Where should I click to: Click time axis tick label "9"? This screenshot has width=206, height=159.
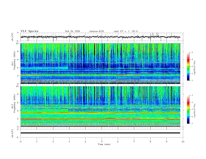pos(166,142)
